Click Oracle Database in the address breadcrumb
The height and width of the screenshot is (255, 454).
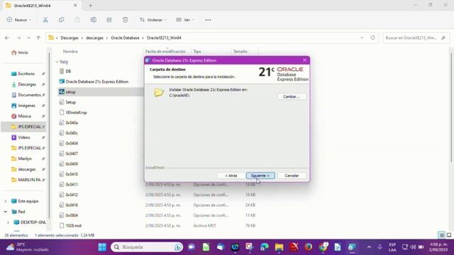click(125, 38)
